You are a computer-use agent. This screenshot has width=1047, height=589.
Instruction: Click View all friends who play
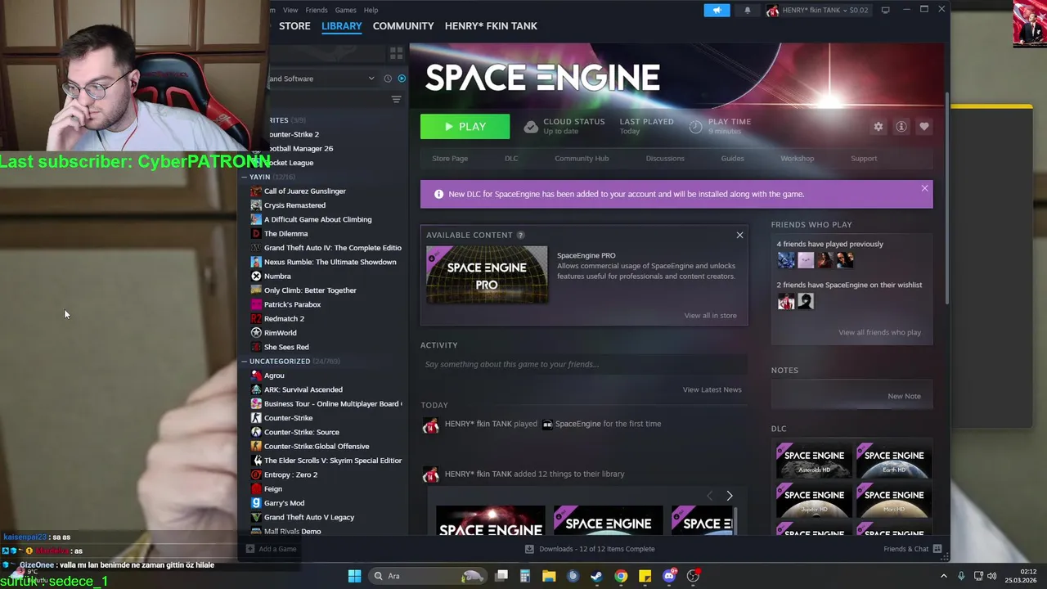(x=879, y=332)
